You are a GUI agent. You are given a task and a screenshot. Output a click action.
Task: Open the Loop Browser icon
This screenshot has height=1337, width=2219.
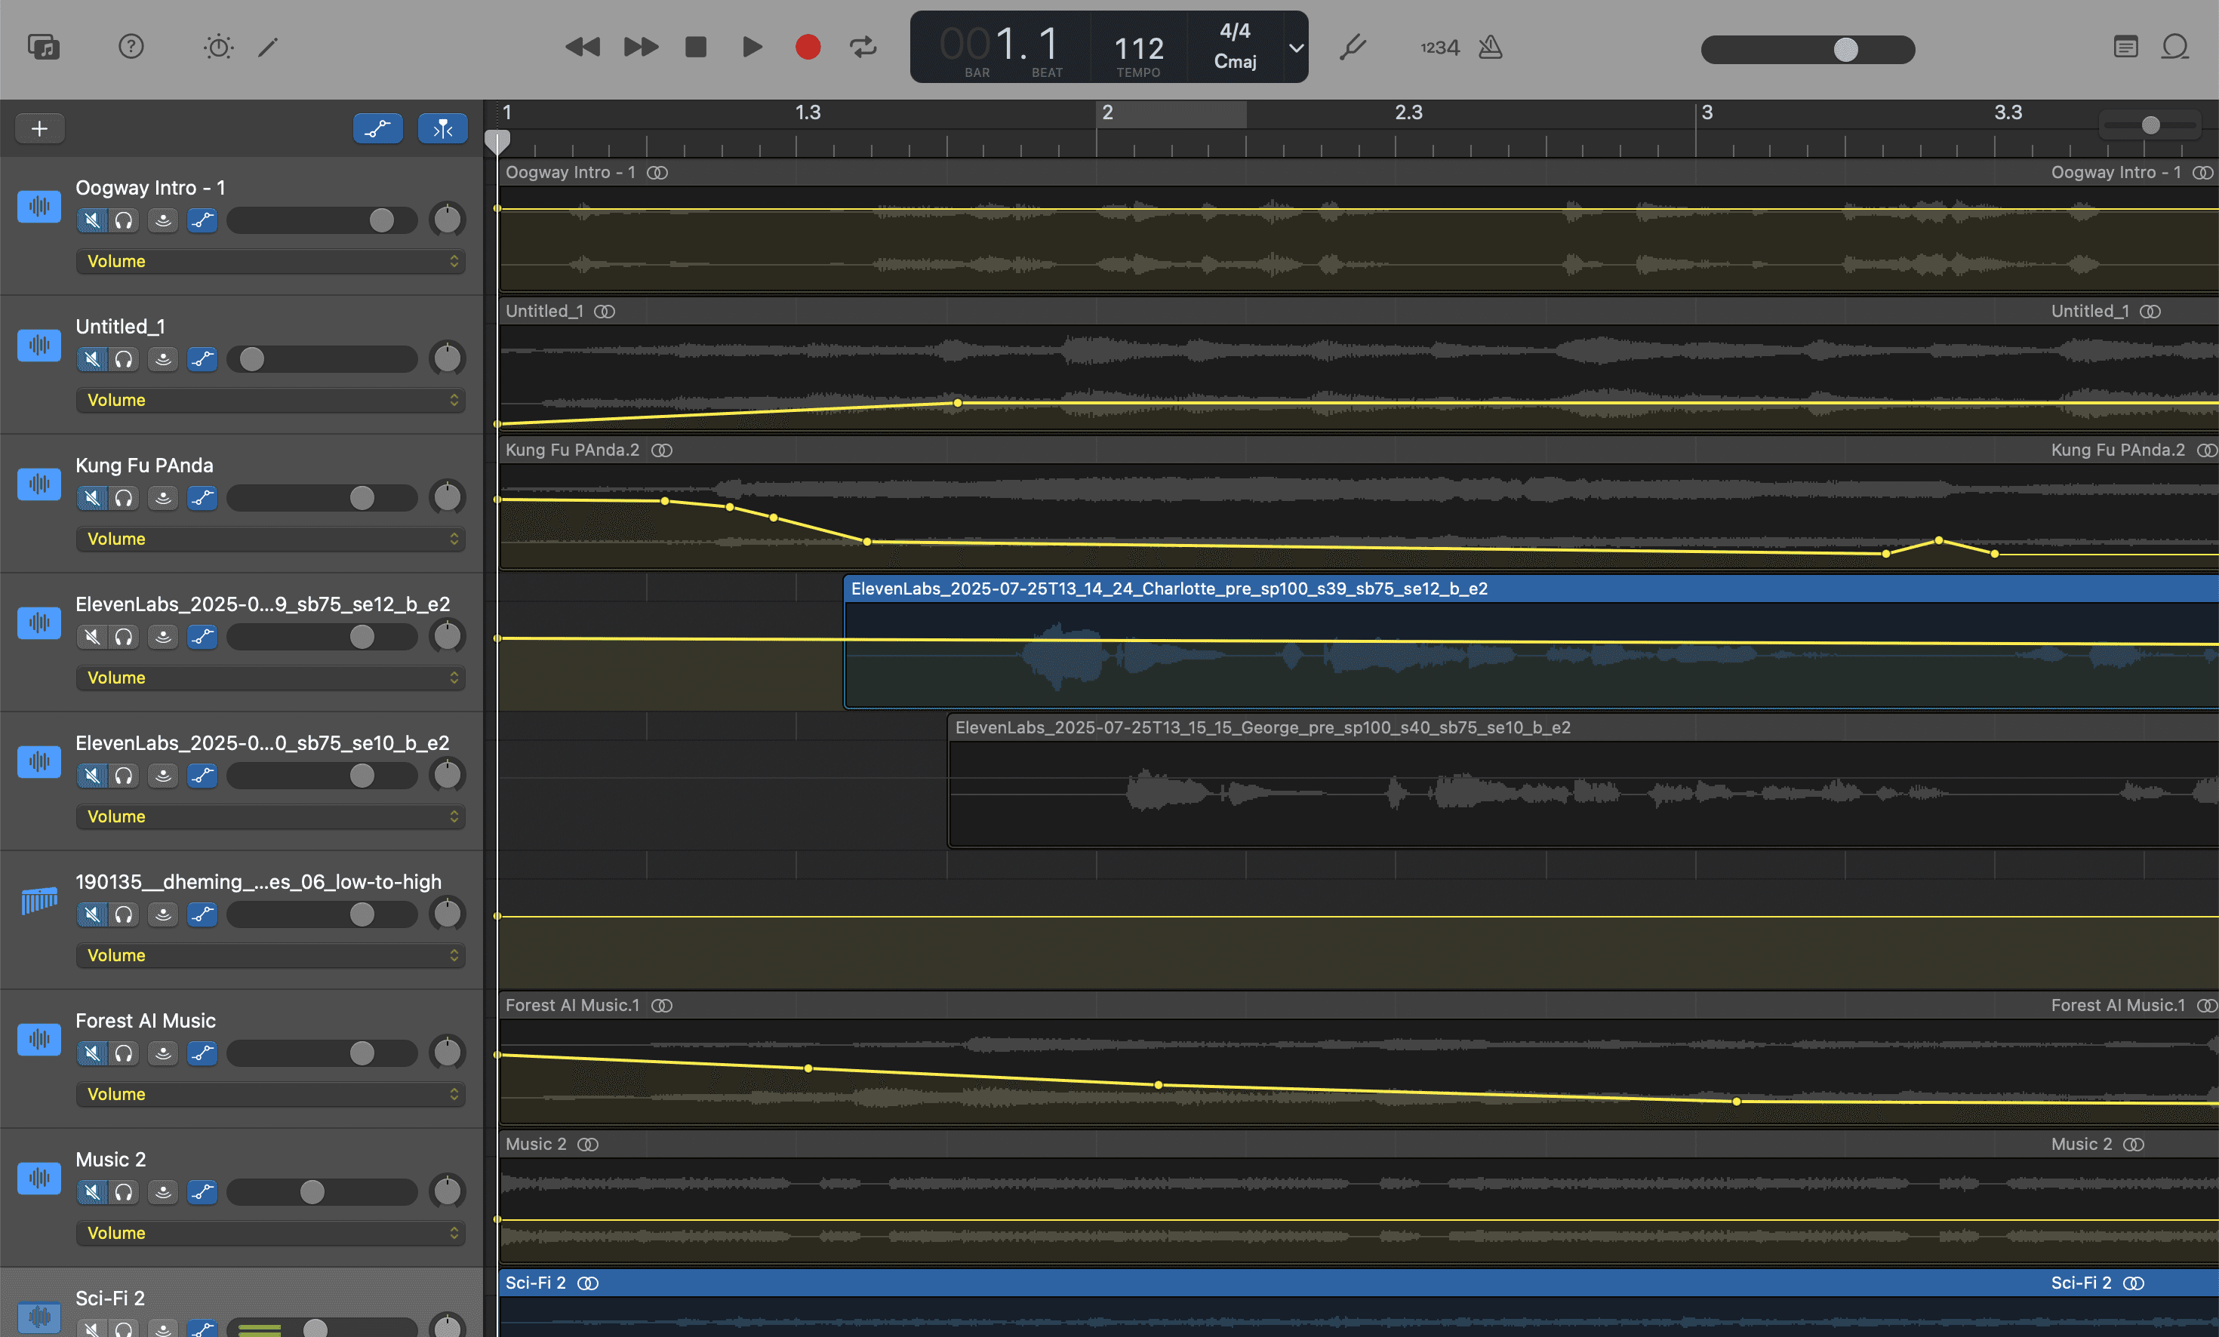tap(2175, 47)
